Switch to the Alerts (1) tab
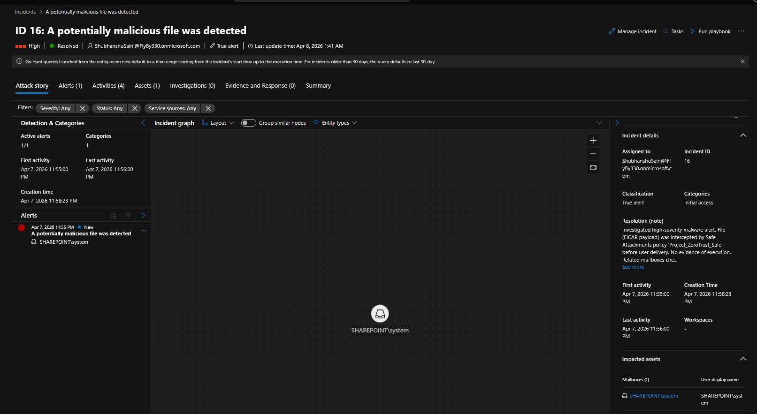Viewport: 757px width, 414px height. [70, 86]
